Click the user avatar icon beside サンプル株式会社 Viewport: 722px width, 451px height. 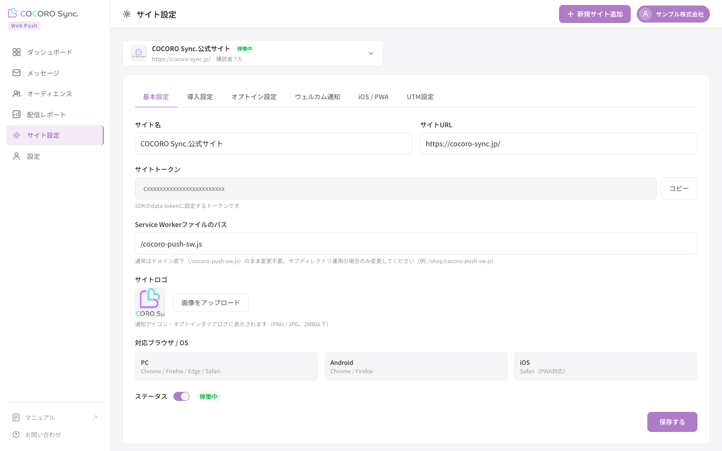tap(645, 14)
